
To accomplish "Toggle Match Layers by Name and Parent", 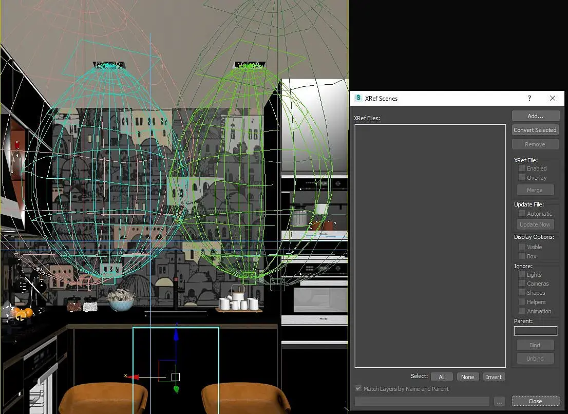I will pos(358,388).
